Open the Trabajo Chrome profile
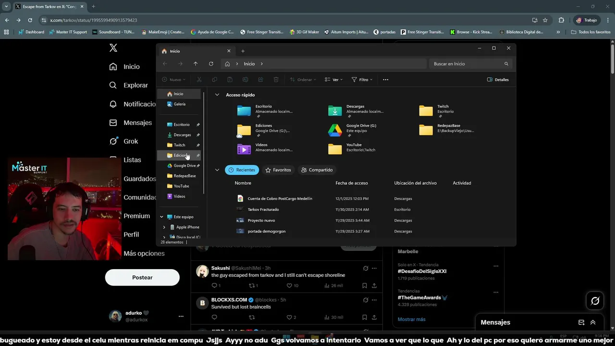 click(x=587, y=20)
